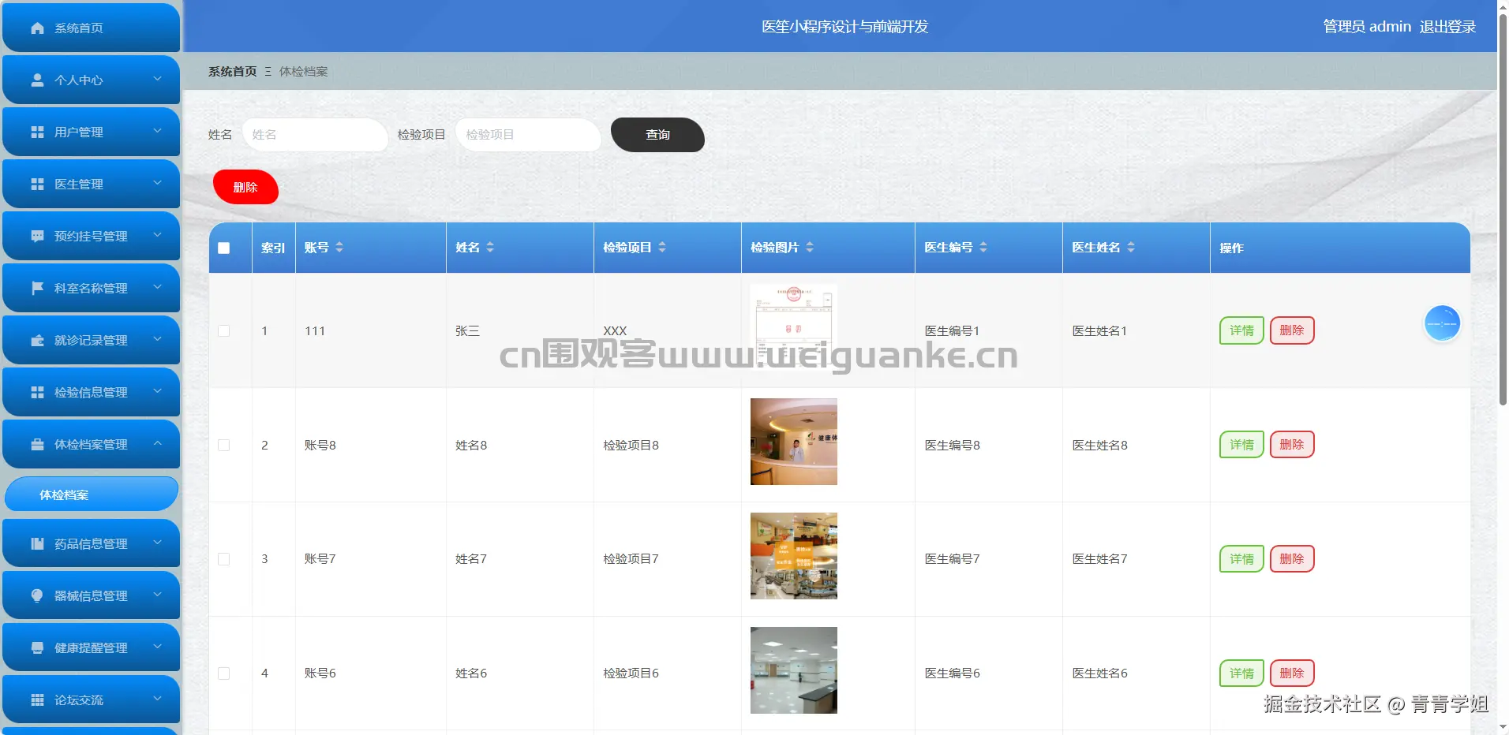Open the 系统首页 sidebar menu item
The height and width of the screenshot is (735, 1509).
point(92,28)
